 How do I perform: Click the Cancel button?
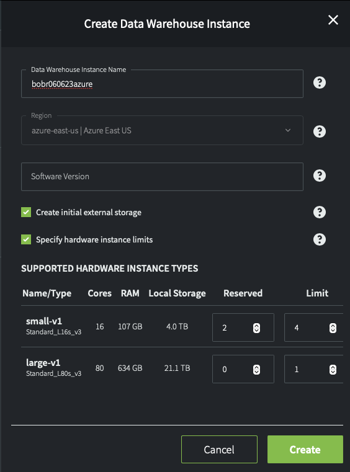(x=219, y=450)
